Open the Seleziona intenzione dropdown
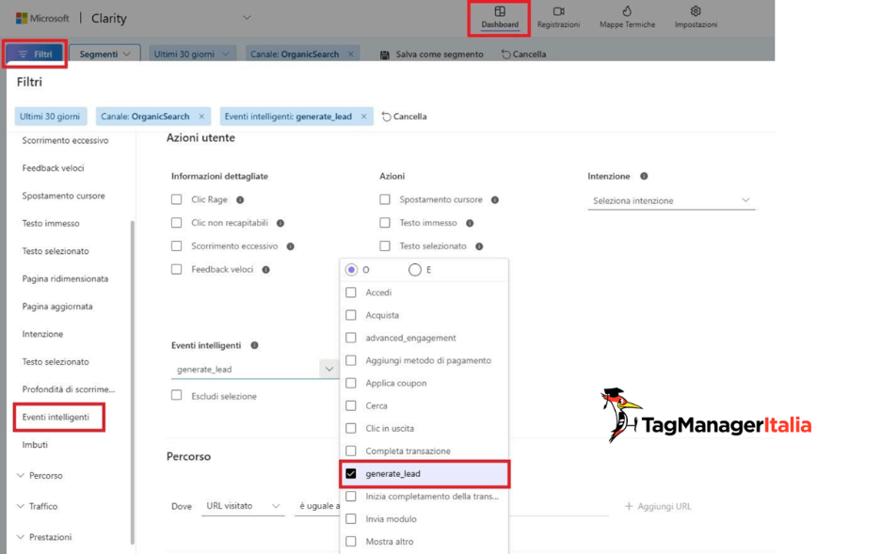The image size is (881, 554). coord(670,200)
